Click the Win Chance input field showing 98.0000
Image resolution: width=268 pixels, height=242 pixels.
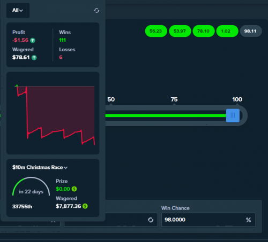click(209, 220)
